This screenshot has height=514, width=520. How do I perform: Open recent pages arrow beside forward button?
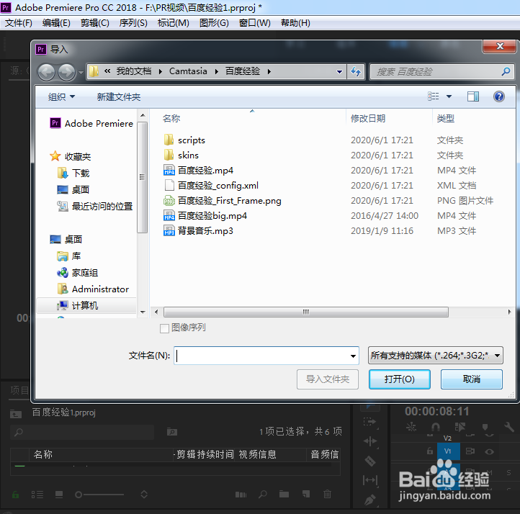pos(81,72)
